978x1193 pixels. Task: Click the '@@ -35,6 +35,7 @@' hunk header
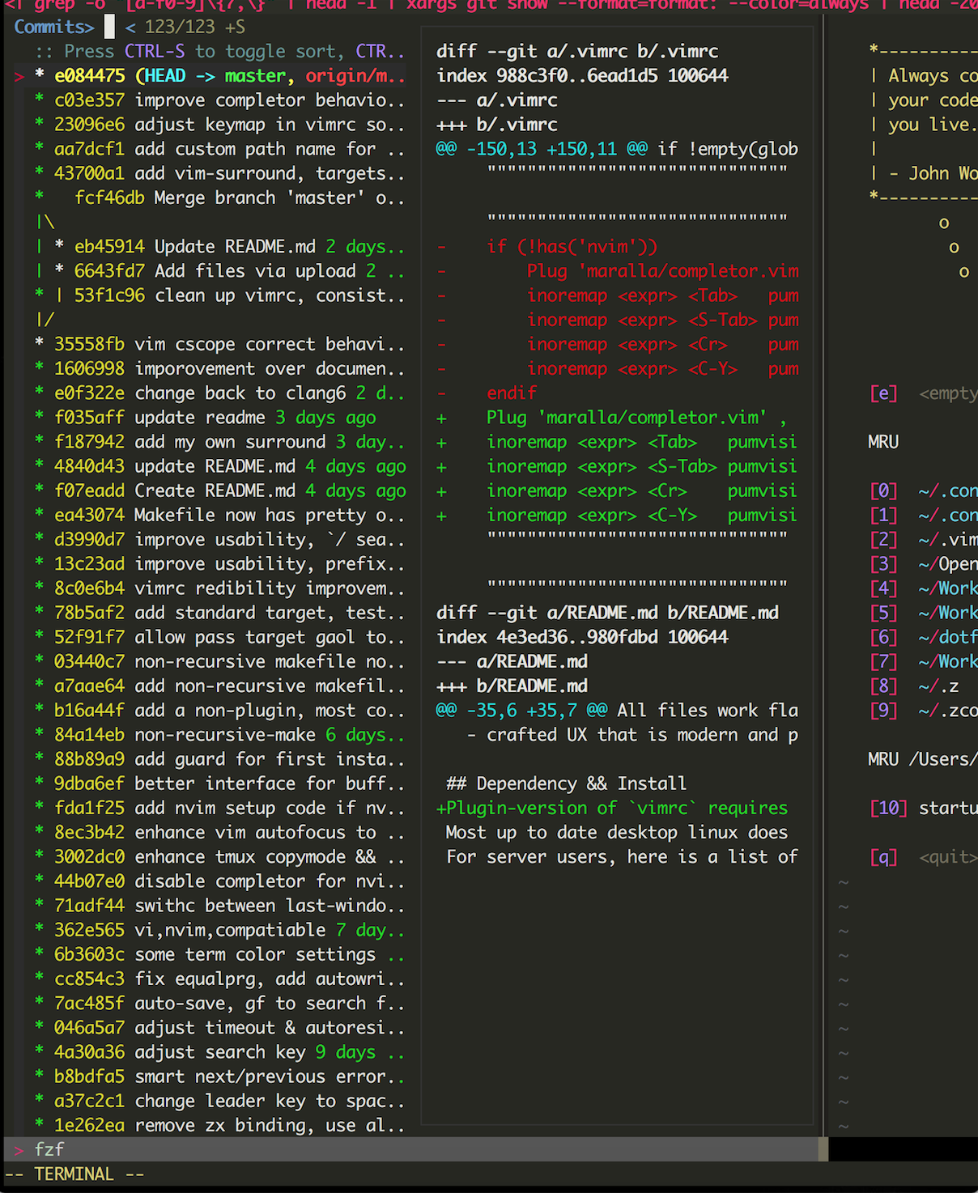[521, 711]
